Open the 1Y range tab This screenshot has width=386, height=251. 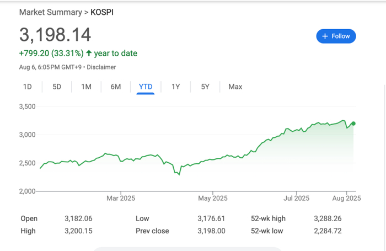coord(175,87)
